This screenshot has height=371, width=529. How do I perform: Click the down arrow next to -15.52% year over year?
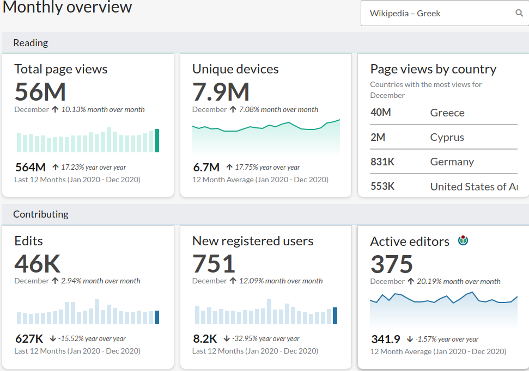53,338
